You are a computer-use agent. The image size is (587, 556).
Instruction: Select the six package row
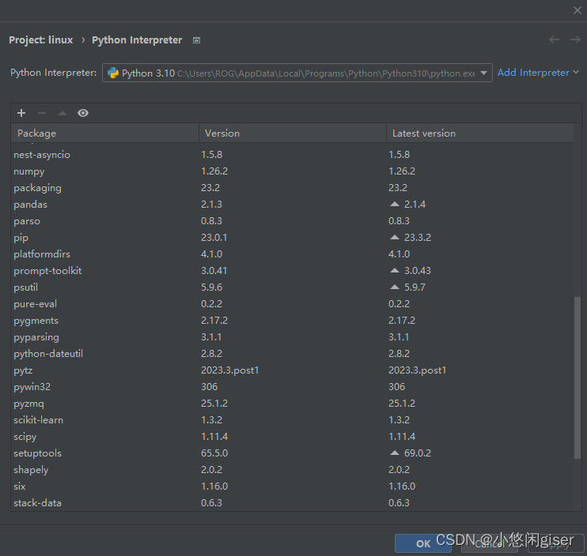pyautogui.click(x=292, y=486)
